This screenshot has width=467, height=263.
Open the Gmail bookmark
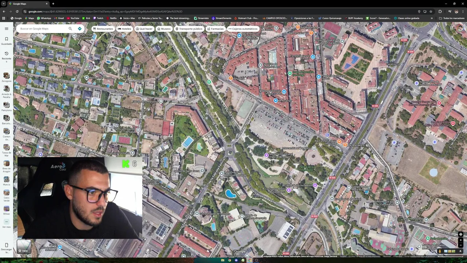tap(59, 18)
